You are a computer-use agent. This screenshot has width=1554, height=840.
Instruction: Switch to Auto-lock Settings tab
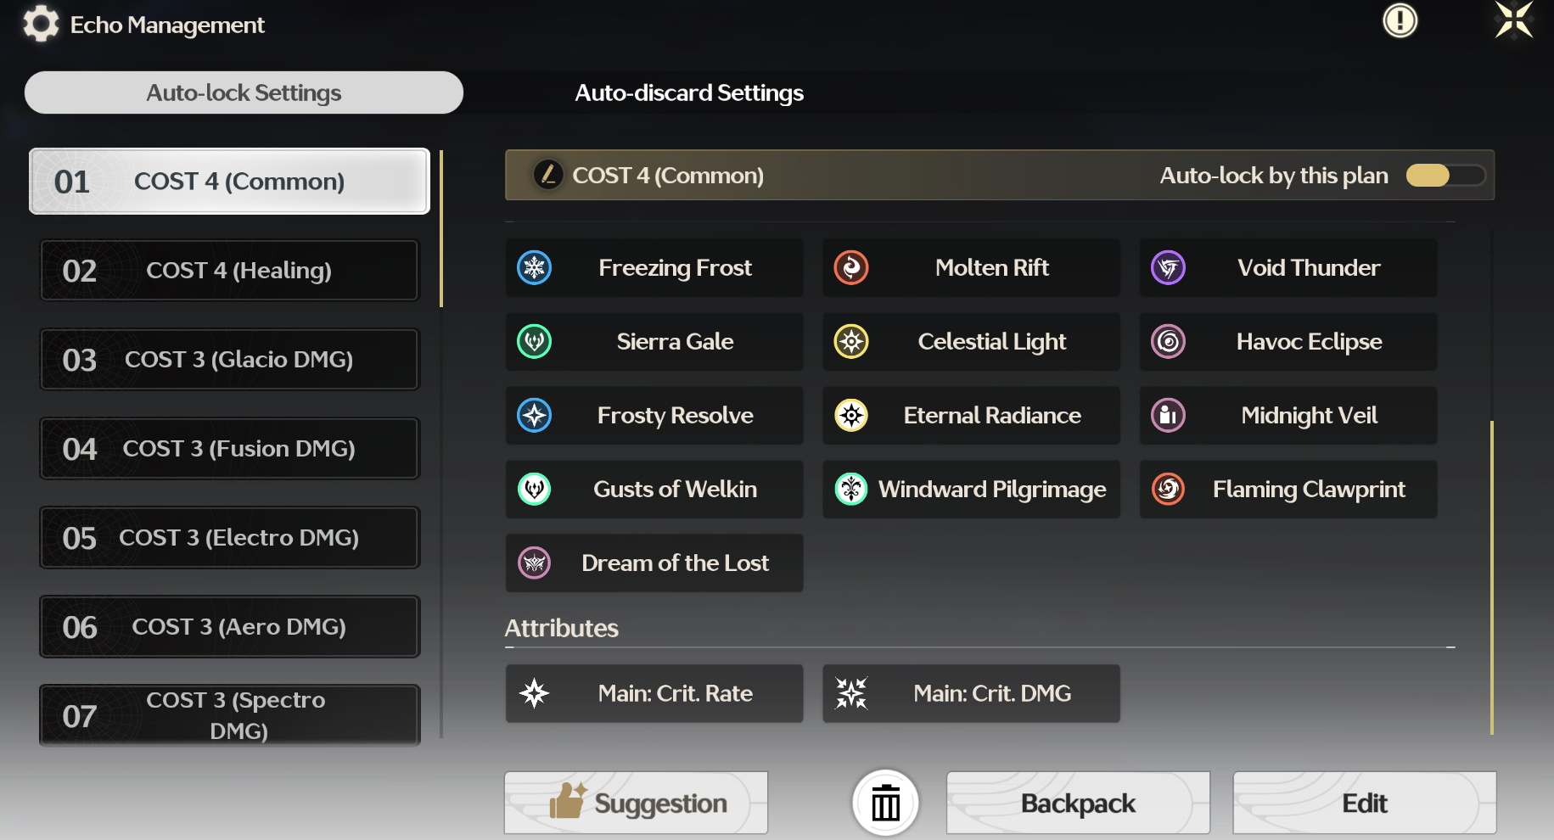(x=244, y=92)
